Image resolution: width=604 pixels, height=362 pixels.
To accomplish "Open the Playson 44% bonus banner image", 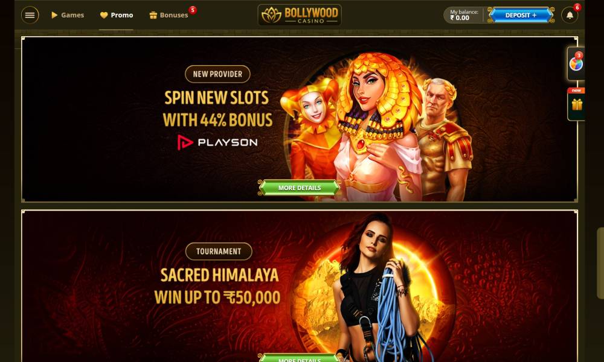I will click(x=300, y=119).
